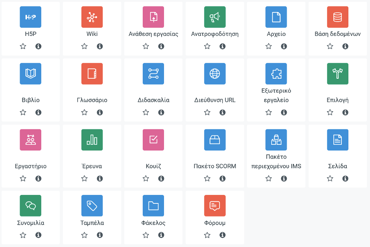Open the Εξωτερικό εργαλείο link

[276, 95]
